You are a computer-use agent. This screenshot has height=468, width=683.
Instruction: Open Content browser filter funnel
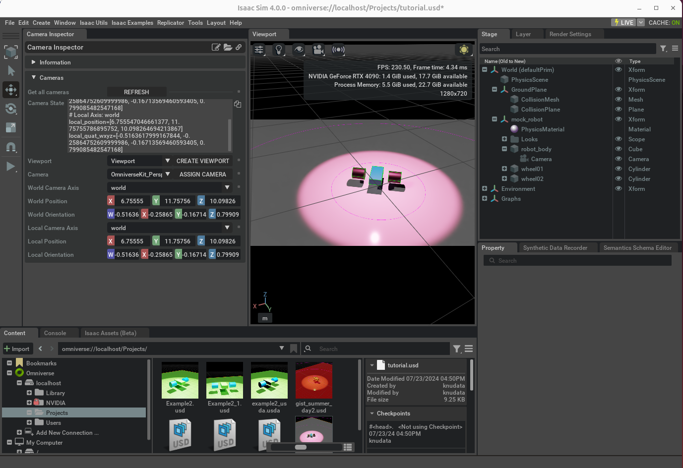(x=457, y=349)
